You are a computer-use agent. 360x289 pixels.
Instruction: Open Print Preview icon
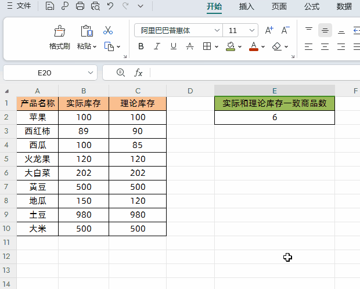95,6
